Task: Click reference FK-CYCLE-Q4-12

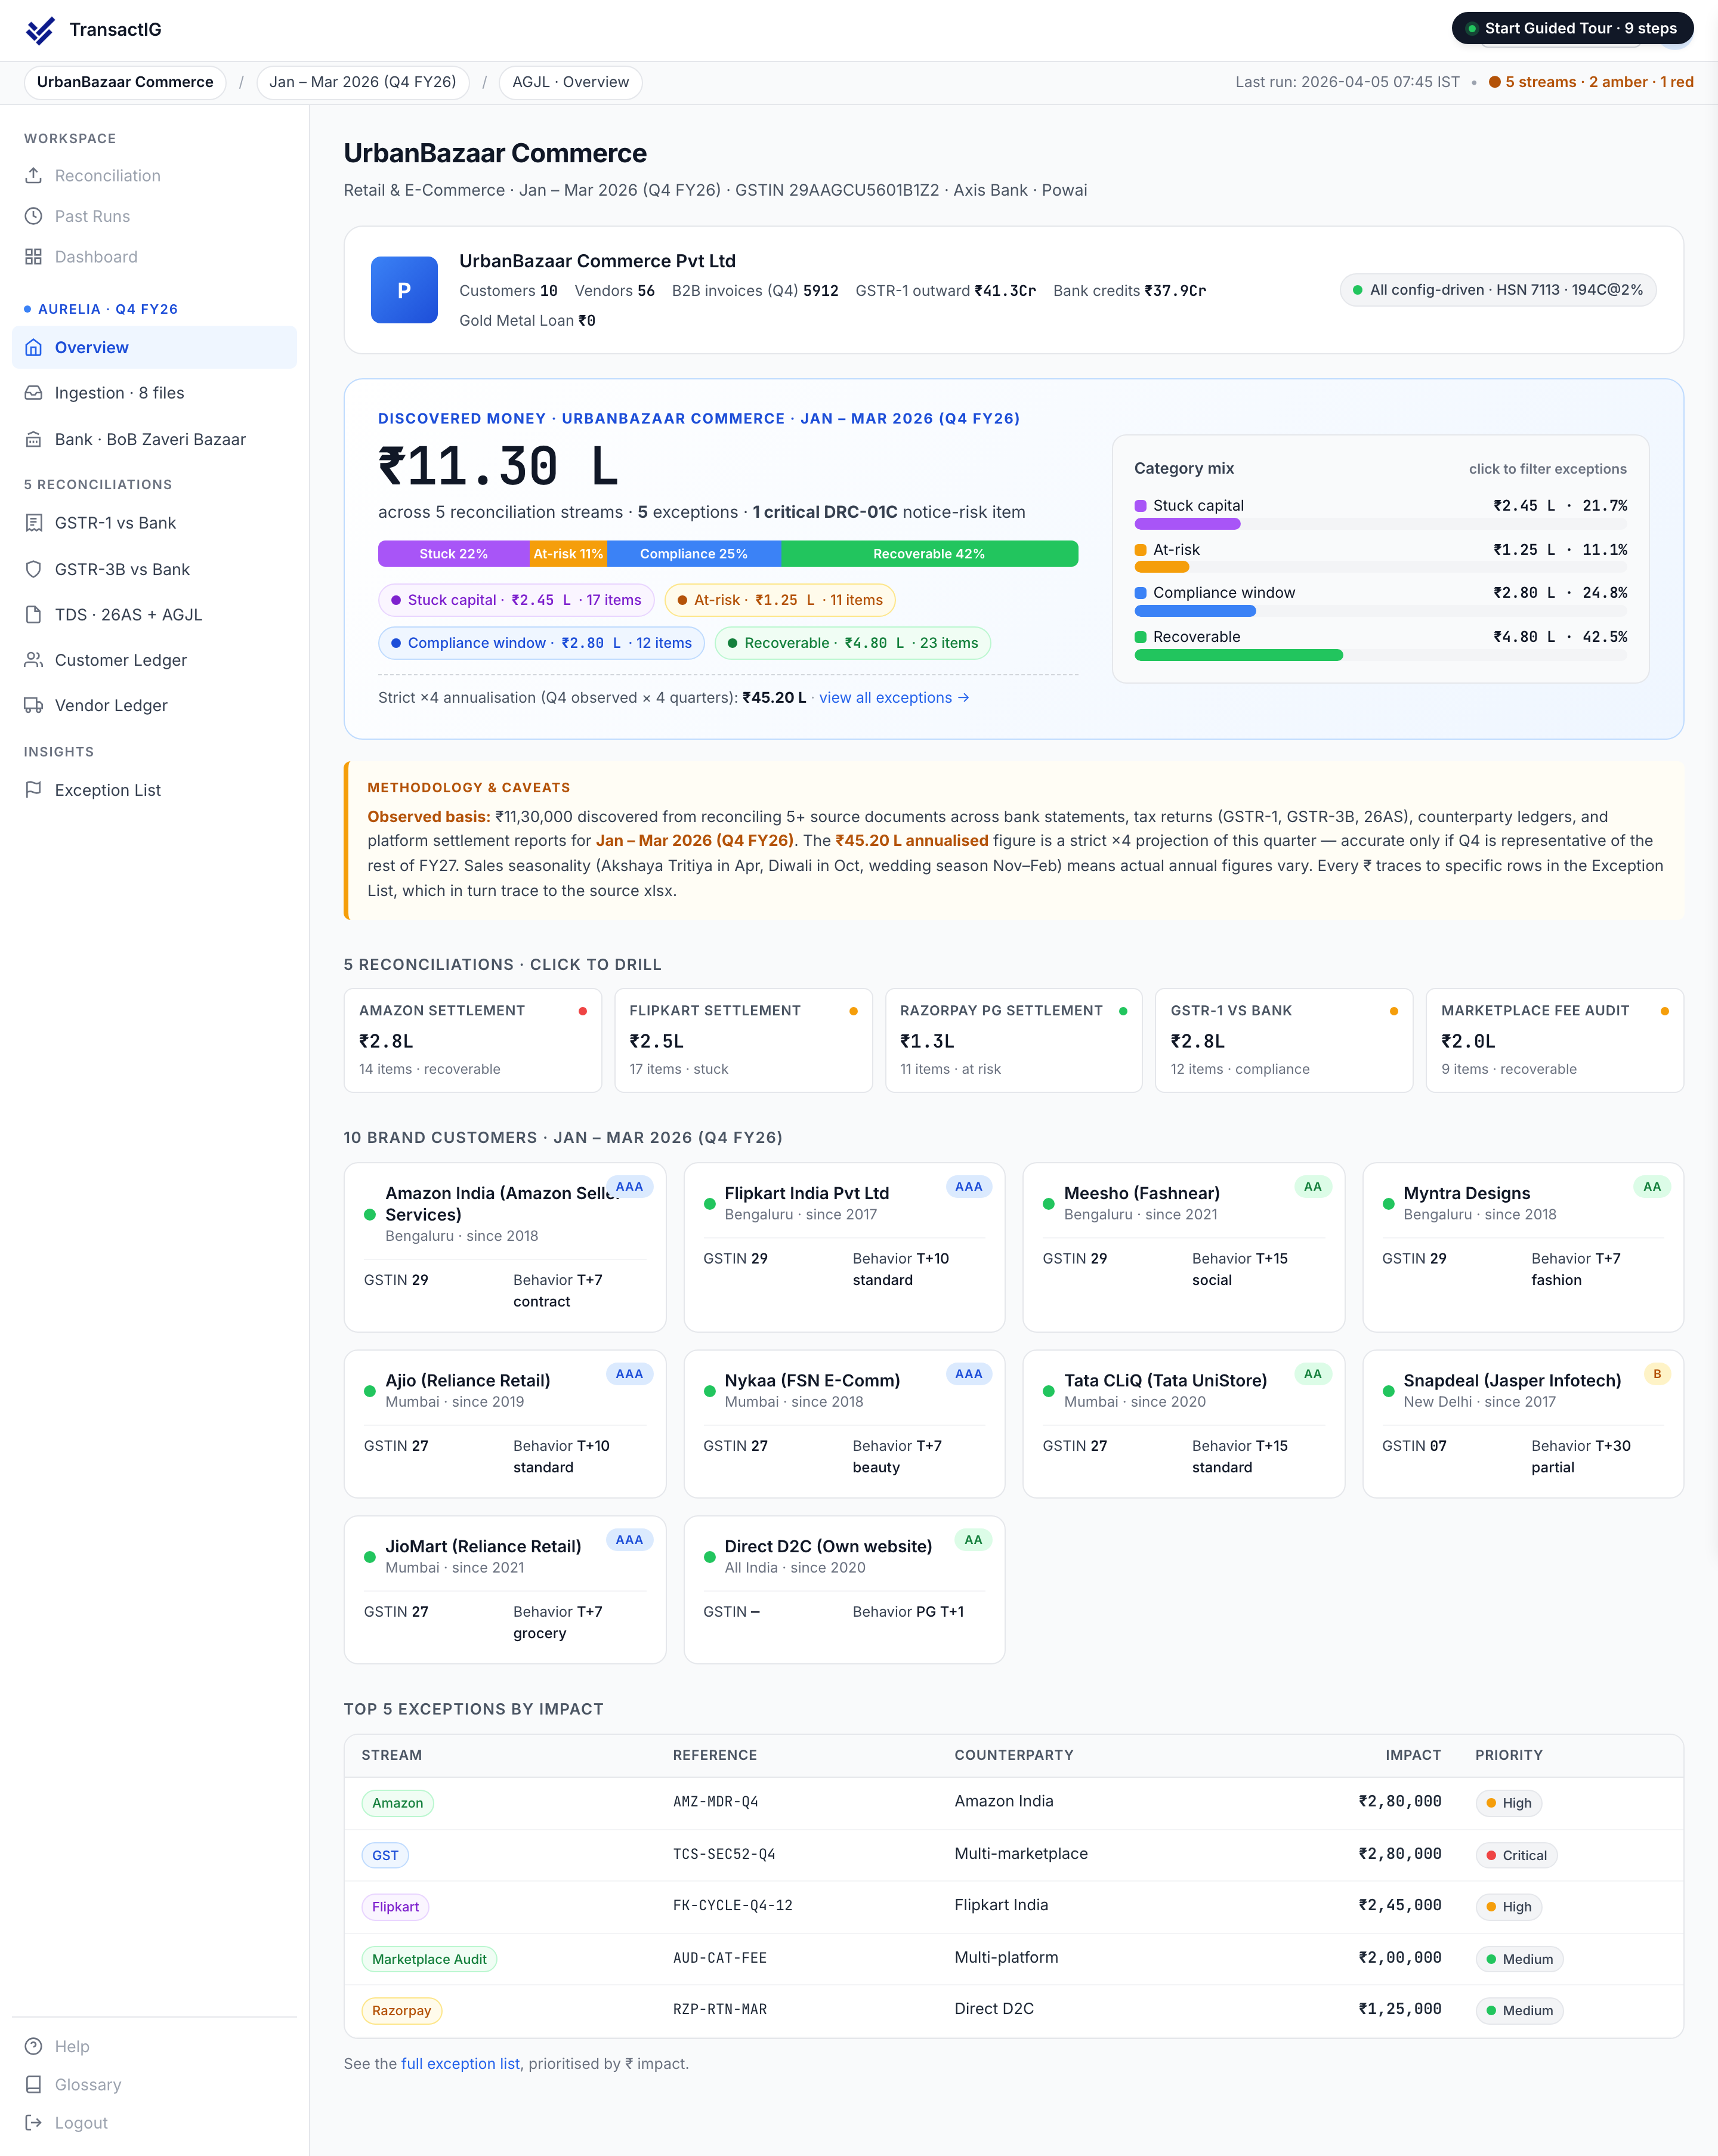Action: tap(732, 1905)
